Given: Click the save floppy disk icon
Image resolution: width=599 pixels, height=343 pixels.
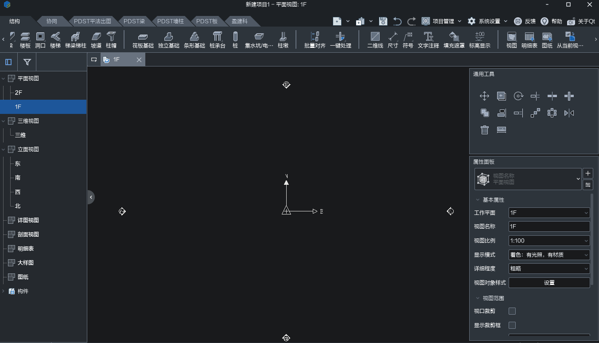Looking at the screenshot, I should coord(383,21).
